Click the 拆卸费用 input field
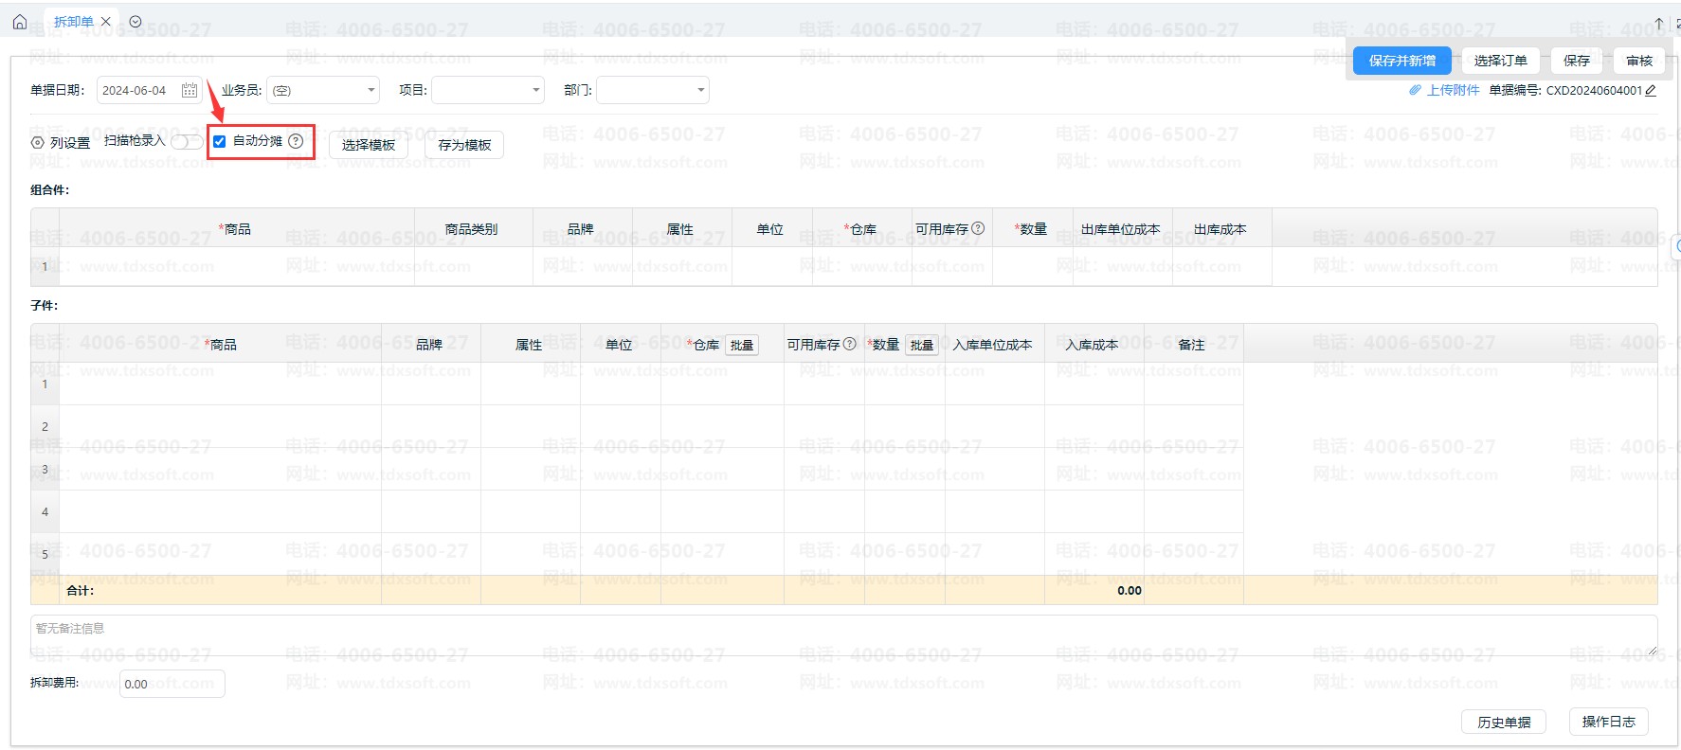This screenshot has height=750, width=1681. pyautogui.click(x=172, y=684)
